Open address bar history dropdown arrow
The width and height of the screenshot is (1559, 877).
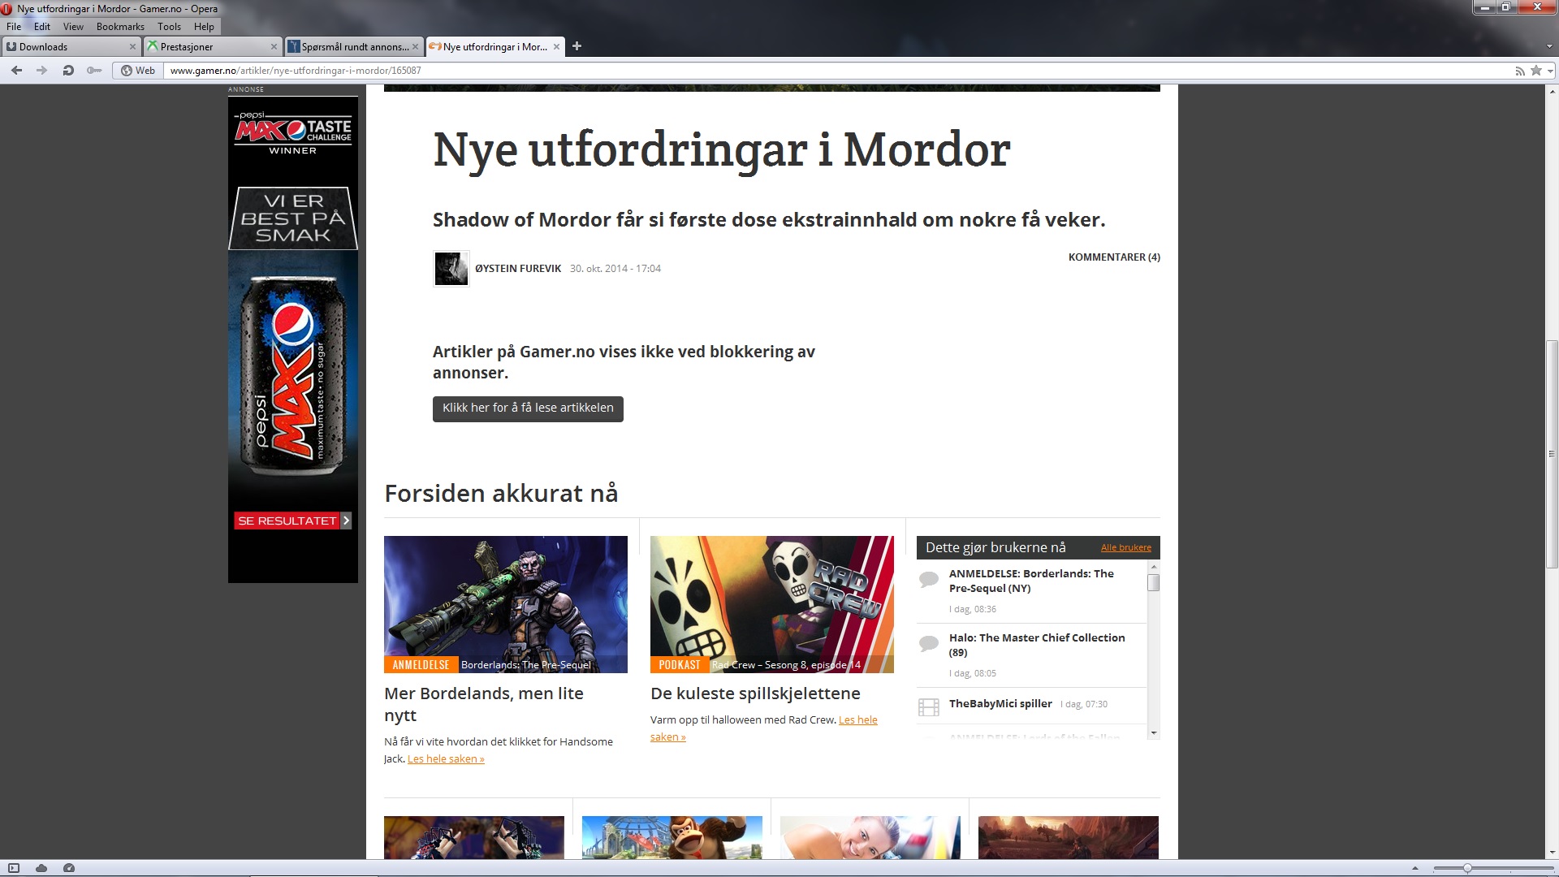(x=1550, y=71)
